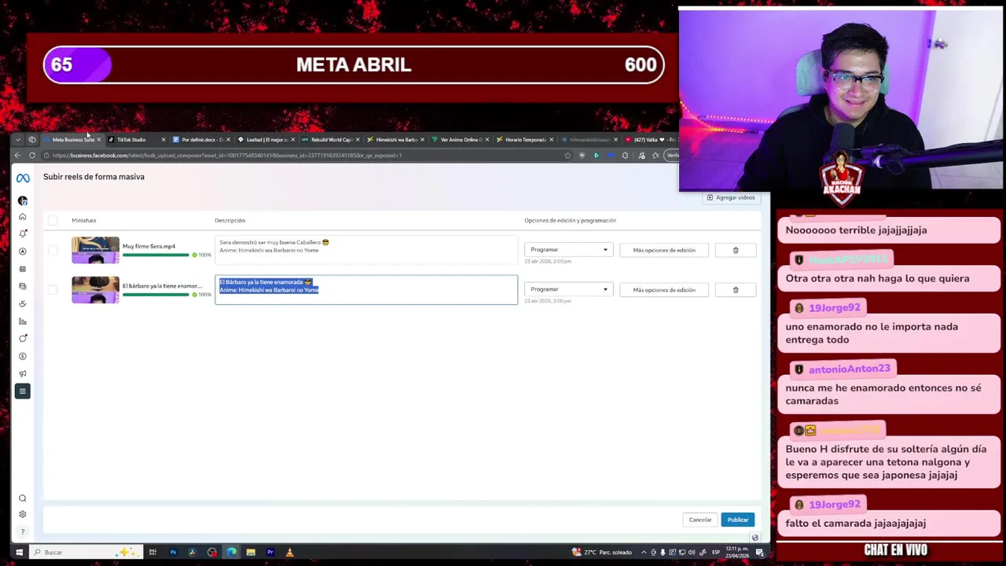Toggle the select-all checkbox in header
1006x566 pixels.
tap(53, 221)
